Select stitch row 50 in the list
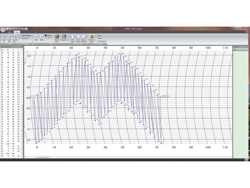Image resolution: width=250 pixels, height=188 pixels. point(9,62)
